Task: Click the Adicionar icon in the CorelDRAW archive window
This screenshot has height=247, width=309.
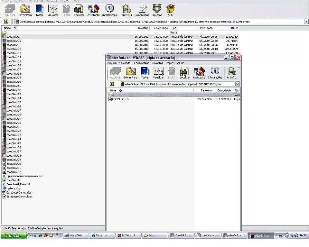Action: click(10, 10)
